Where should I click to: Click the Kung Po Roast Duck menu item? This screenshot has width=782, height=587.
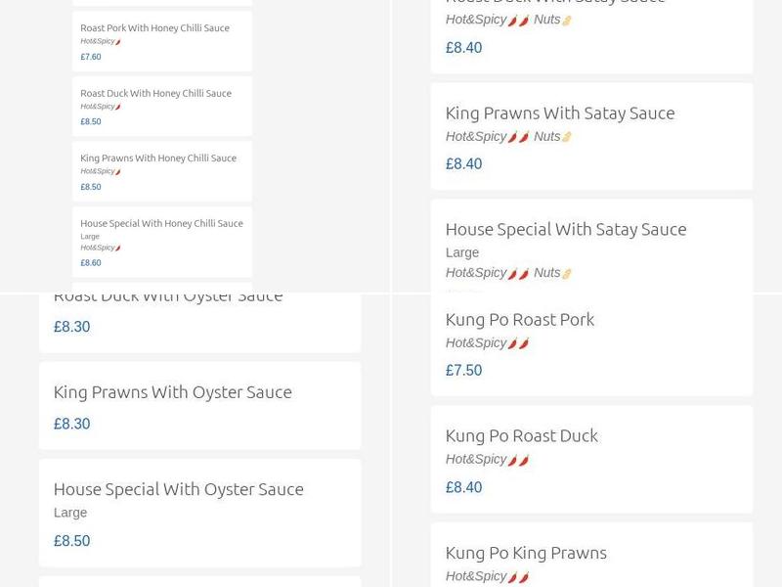click(x=522, y=435)
